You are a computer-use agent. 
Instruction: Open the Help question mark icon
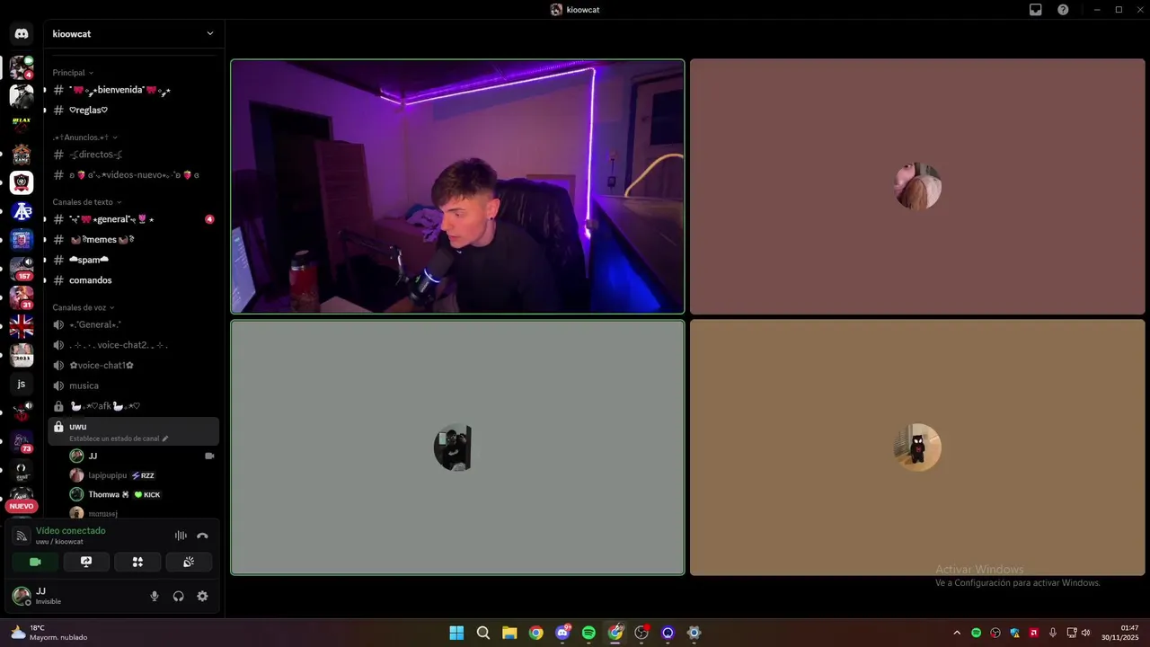1064,10
